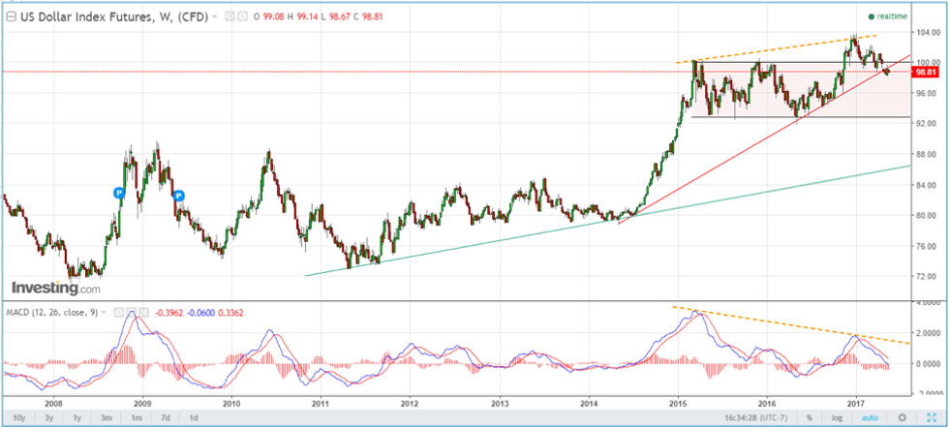Open MACD indicator settings icon
This screenshot has height=428, width=949.
pyautogui.click(x=133, y=313)
